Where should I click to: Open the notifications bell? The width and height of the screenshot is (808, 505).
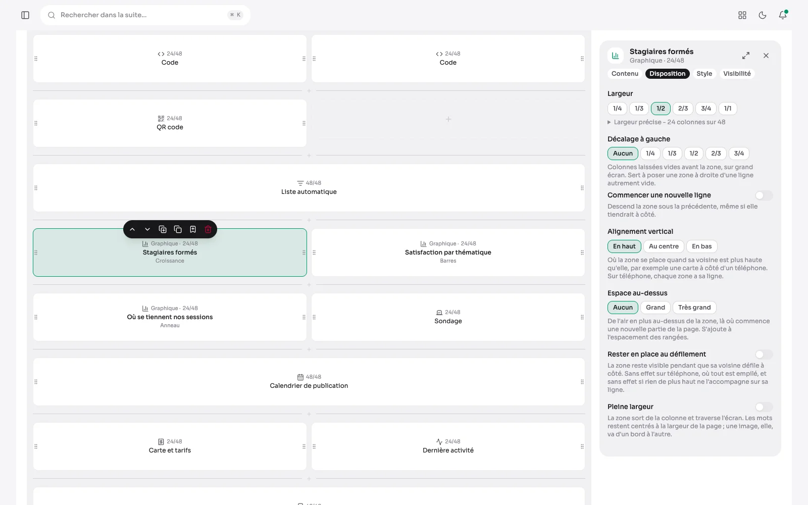[x=783, y=15]
